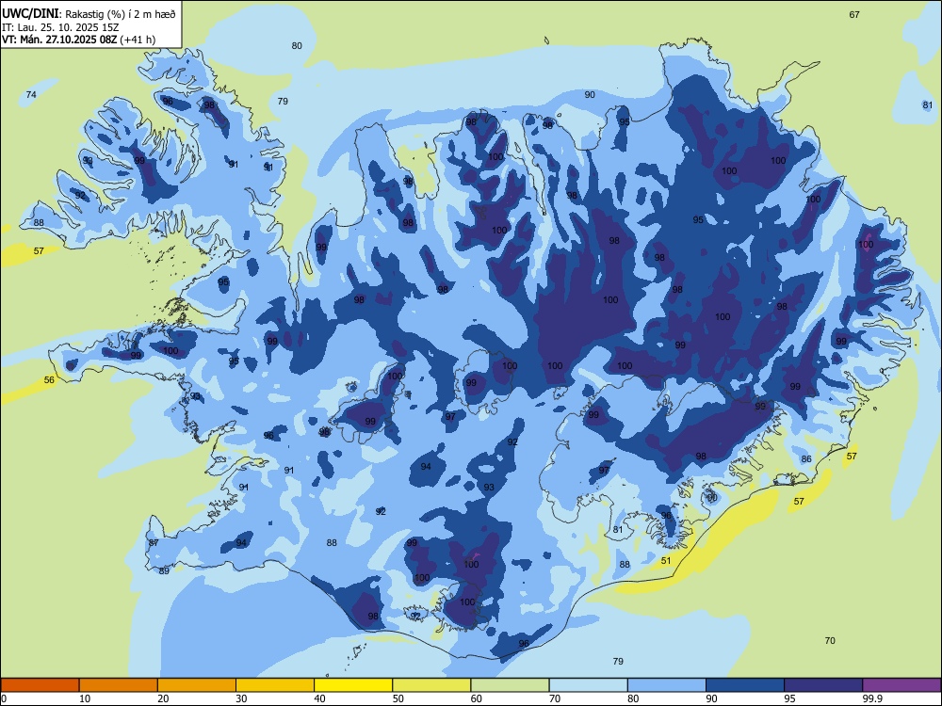Image resolution: width=942 pixels, height=706 pixels.
Task: Click the legend label 95
Action: tap(790, 698)
